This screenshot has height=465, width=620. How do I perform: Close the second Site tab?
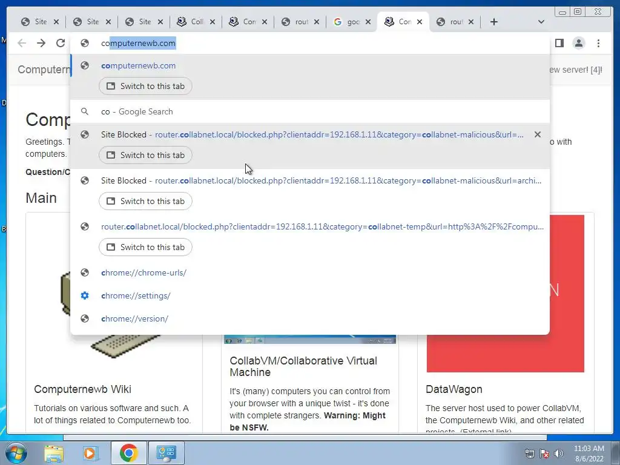(108, 22)
